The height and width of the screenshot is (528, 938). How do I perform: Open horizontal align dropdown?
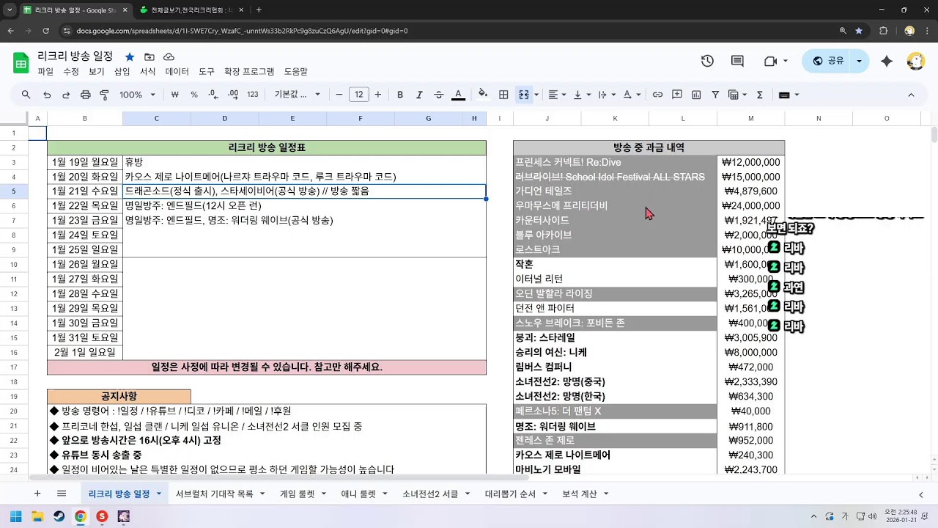[x=557, y=95]
